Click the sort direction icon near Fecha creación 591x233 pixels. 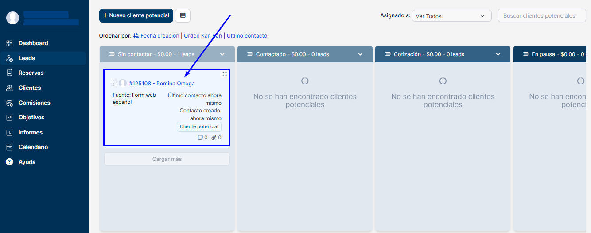point(136,36)
